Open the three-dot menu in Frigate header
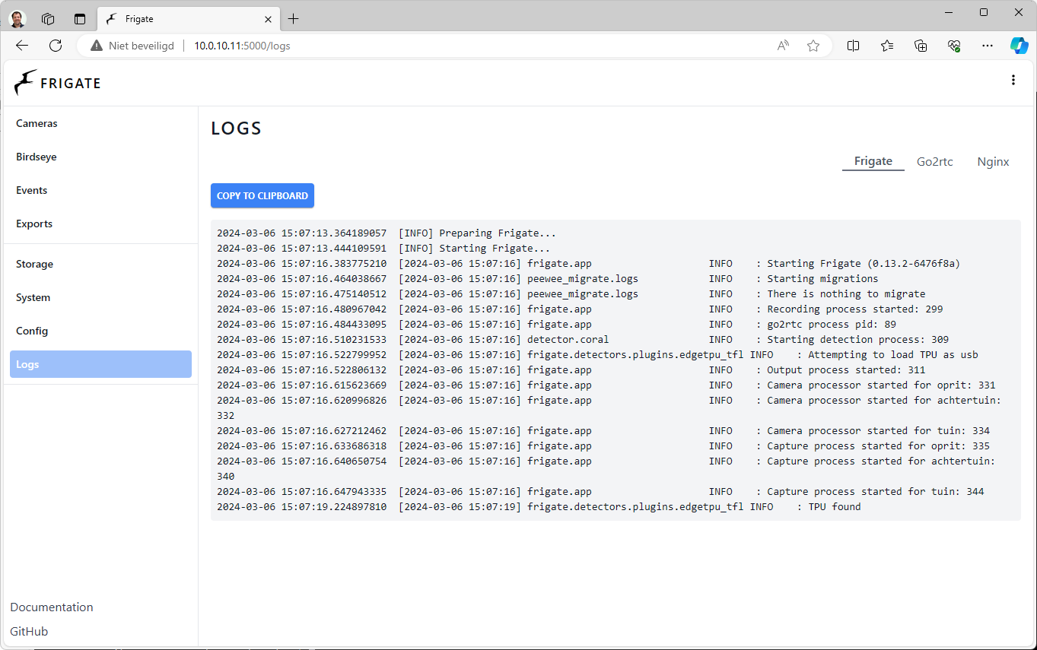The width and height of the screenshot is (1037, 650). [x=1013, y=80]
